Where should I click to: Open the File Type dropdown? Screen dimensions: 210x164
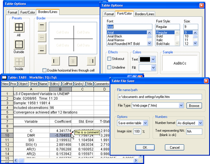[181, 106]
